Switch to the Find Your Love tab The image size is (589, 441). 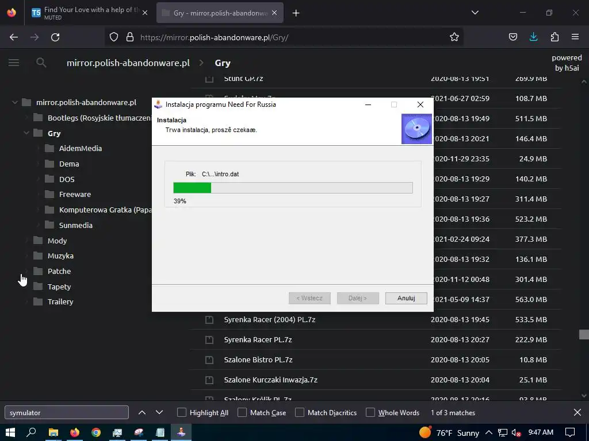point(89,13)
